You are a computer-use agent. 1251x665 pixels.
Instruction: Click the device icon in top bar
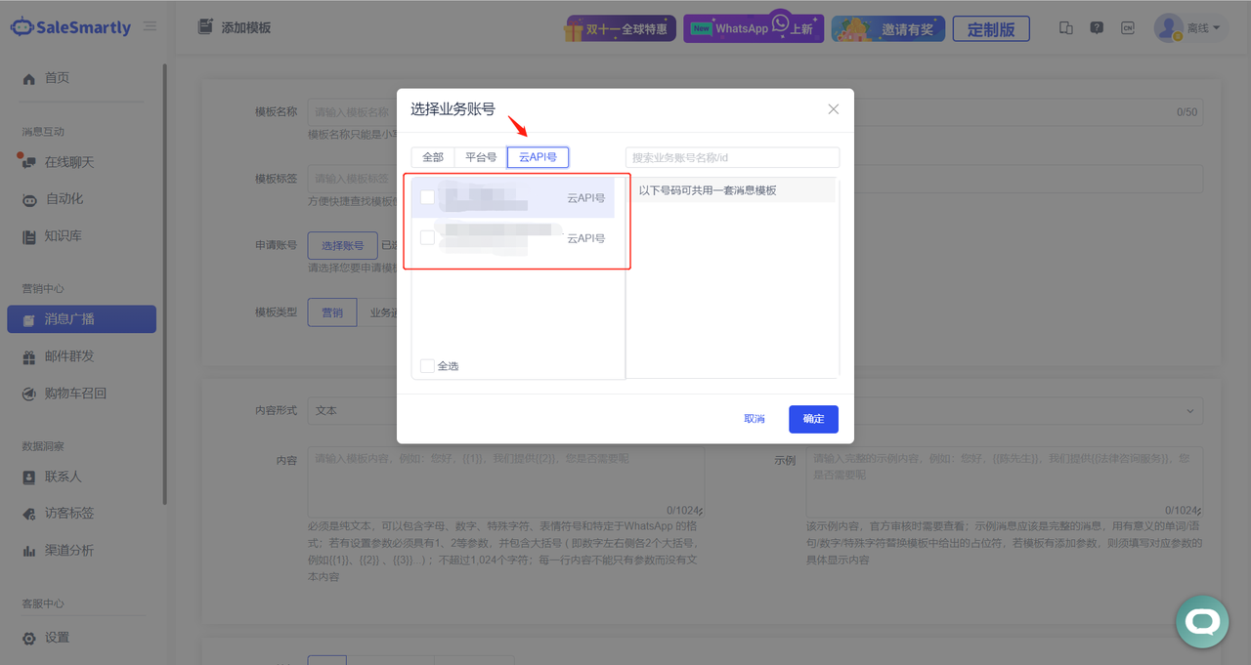click(1066, 28)
